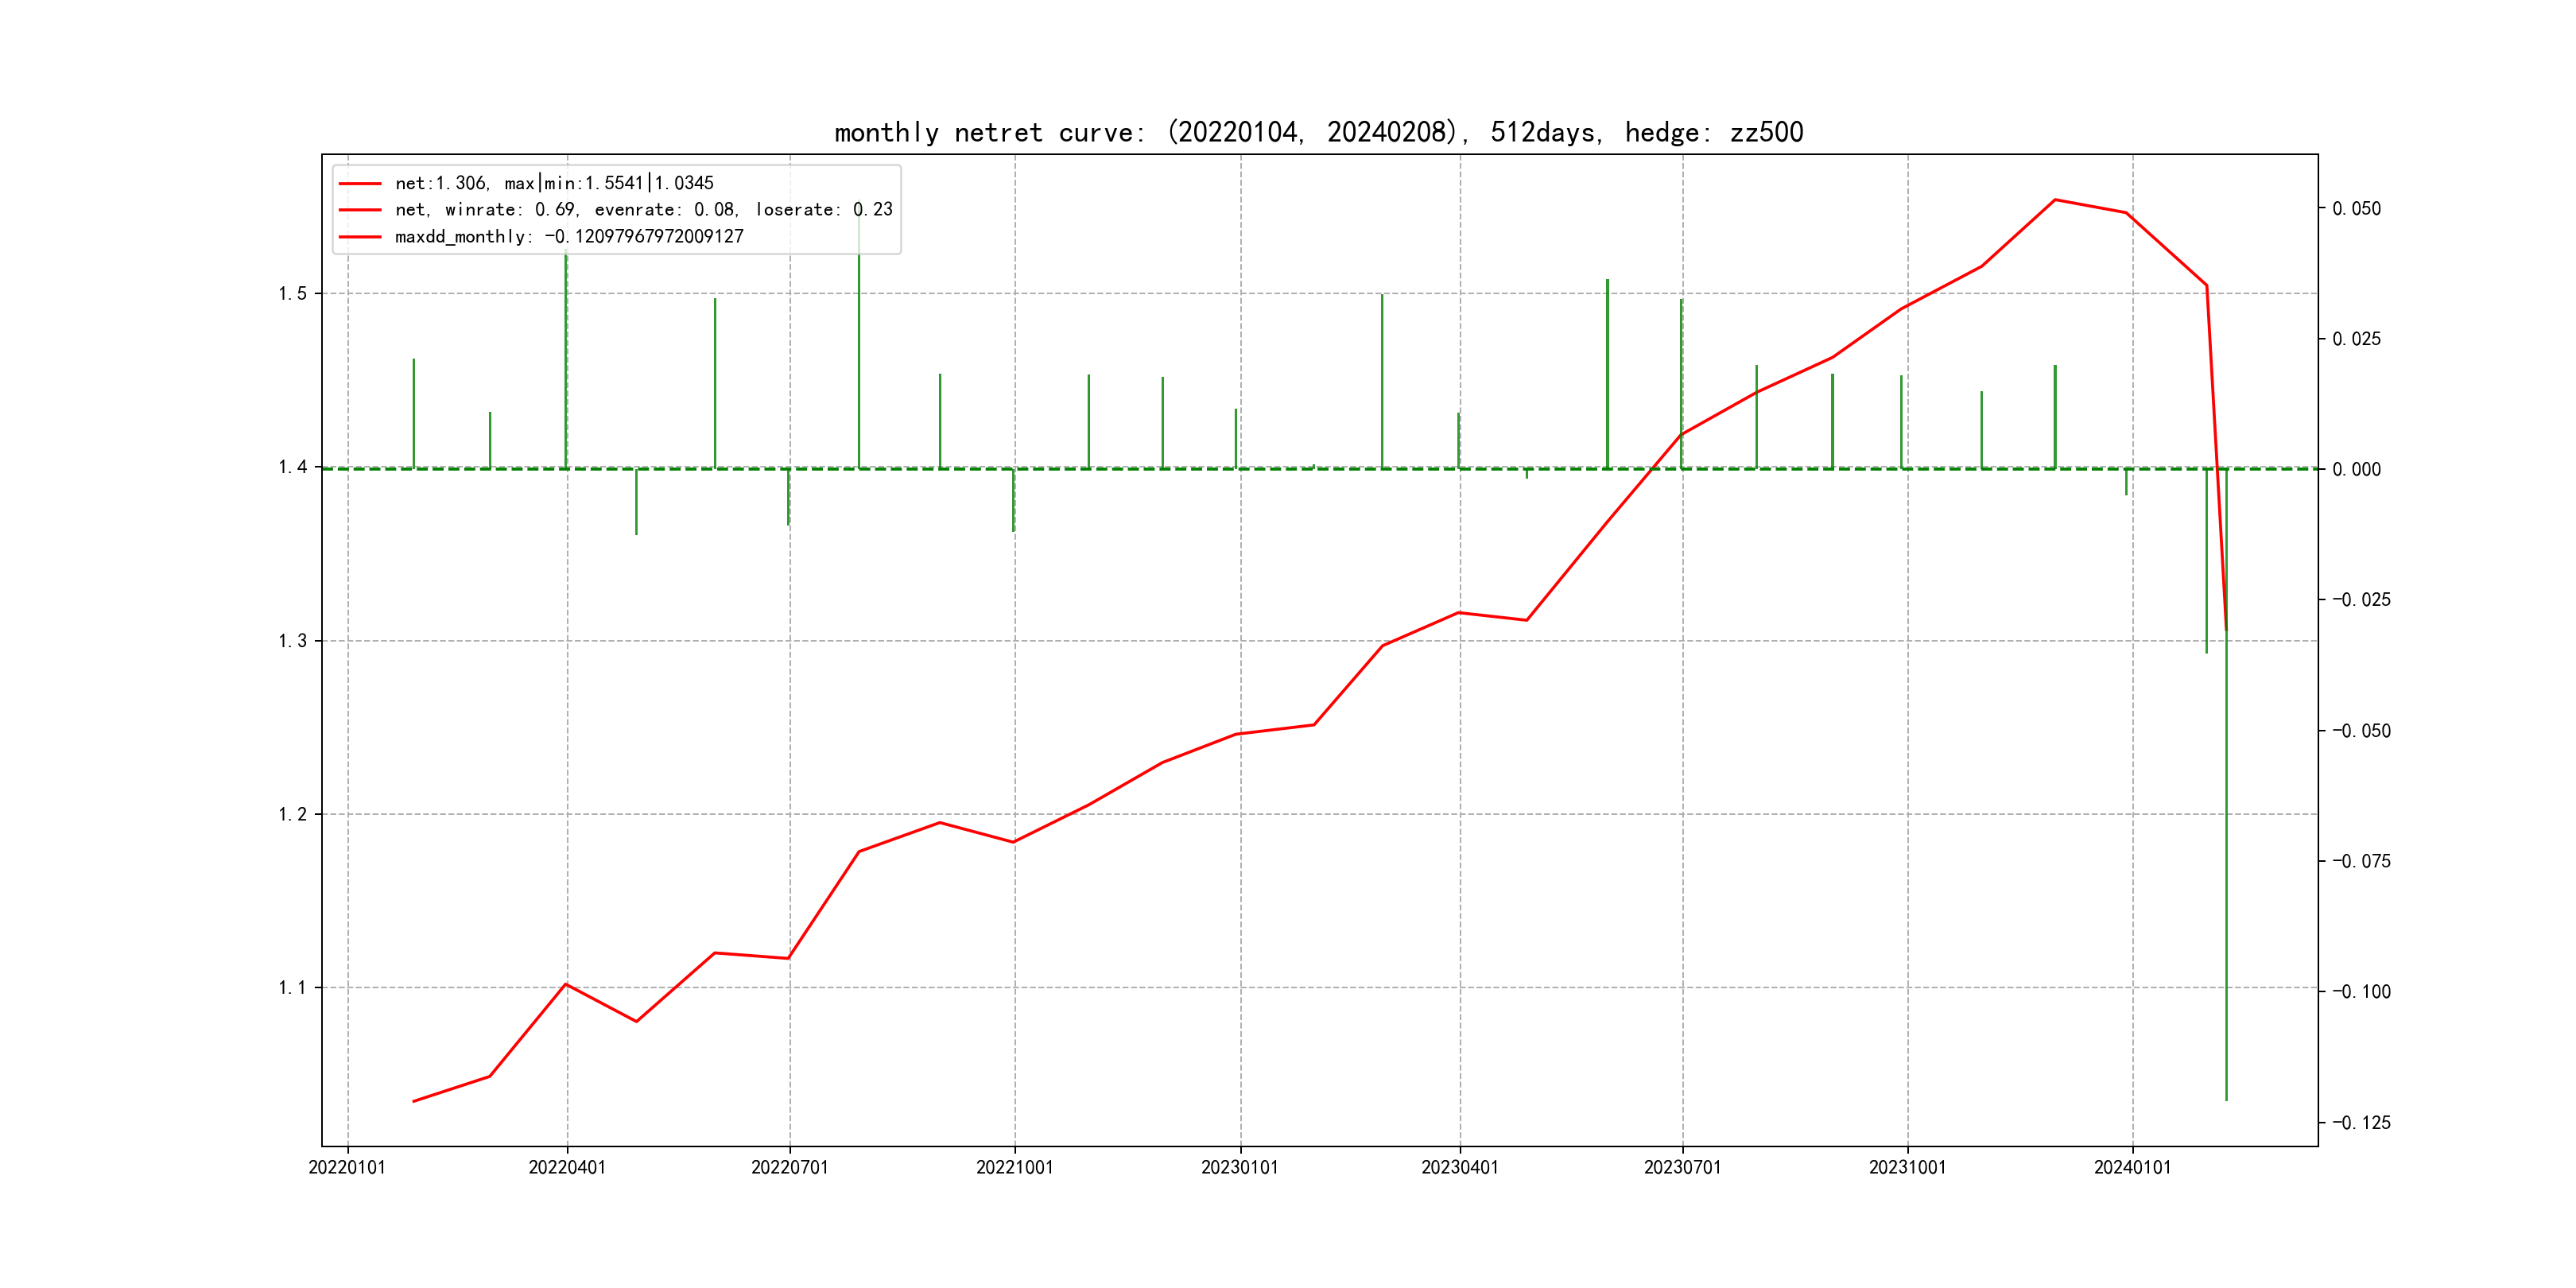Click the 1.1 left y-axis label
The image size is (2576, 1288).
tap(292, 988)
